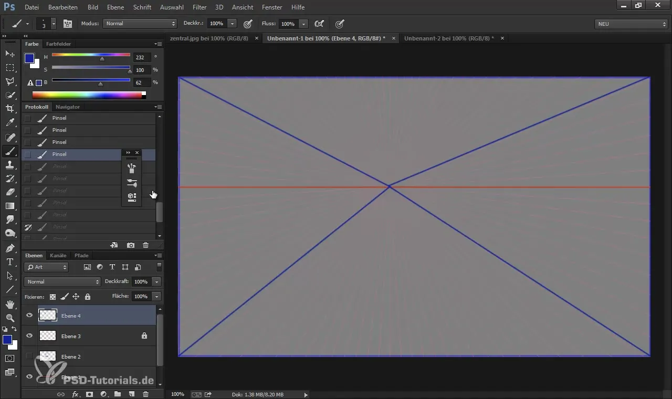Switch to zentral.jpg document tab
The width and height of the screenshot is (672, 399).
(209, 38)
